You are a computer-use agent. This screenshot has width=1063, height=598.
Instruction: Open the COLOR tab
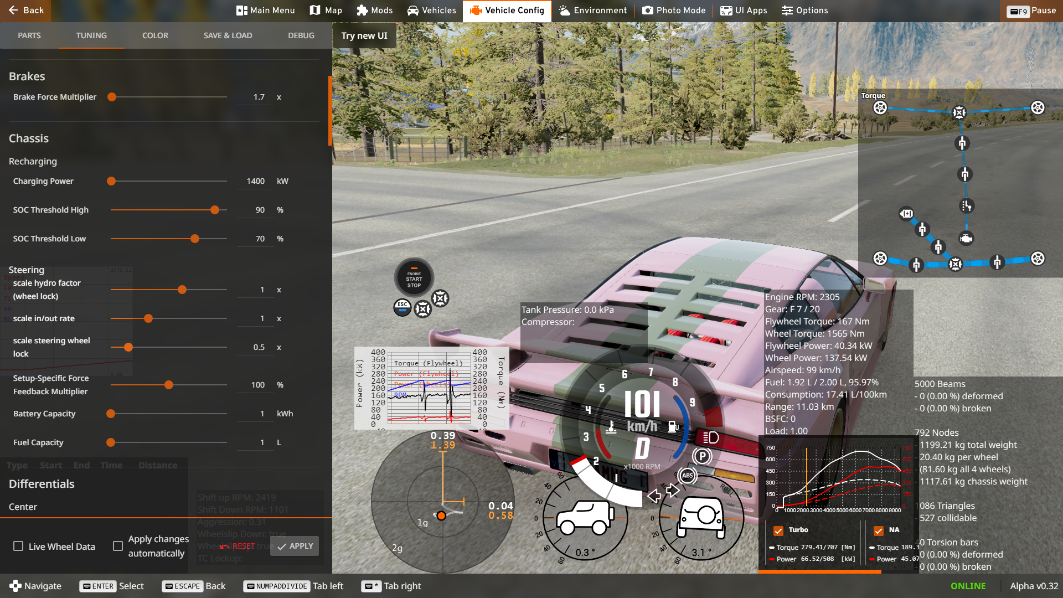pos(155,35)
